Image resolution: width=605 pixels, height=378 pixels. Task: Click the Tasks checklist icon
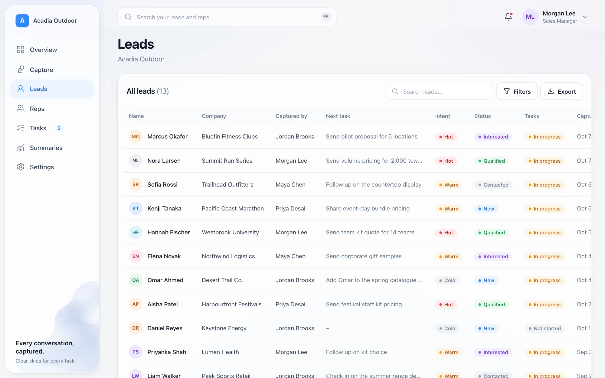(21, 128)
